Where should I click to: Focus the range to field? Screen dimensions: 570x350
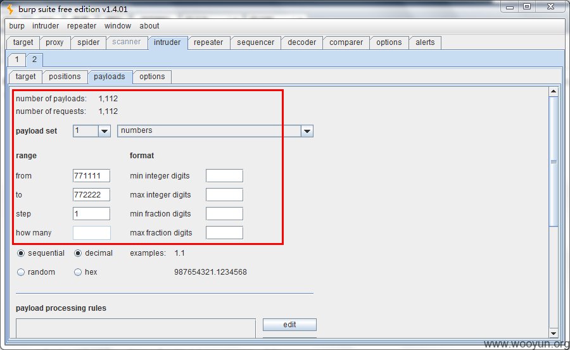[x=91, y=194]
